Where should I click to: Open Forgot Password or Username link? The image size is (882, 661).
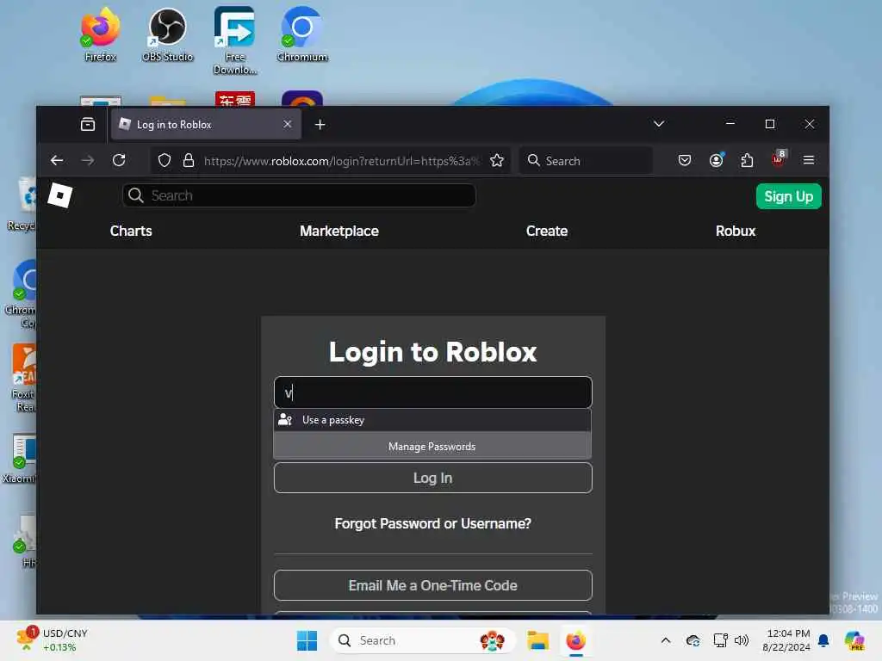click(x=432, y=524)
